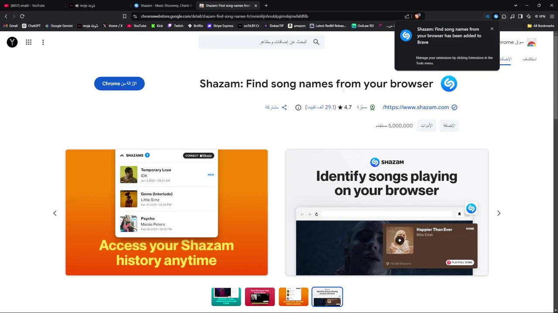Click the user avatar Y icon

[x=12, y=42]
